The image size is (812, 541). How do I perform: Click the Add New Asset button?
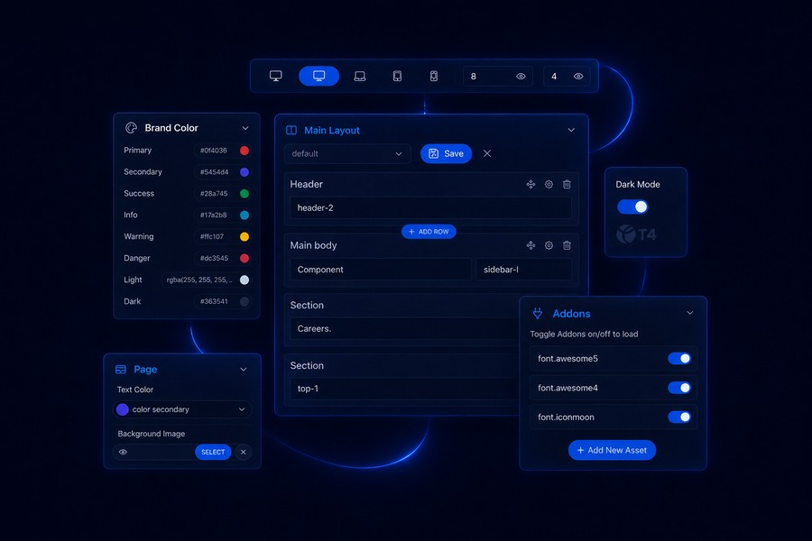click(612, 451)
